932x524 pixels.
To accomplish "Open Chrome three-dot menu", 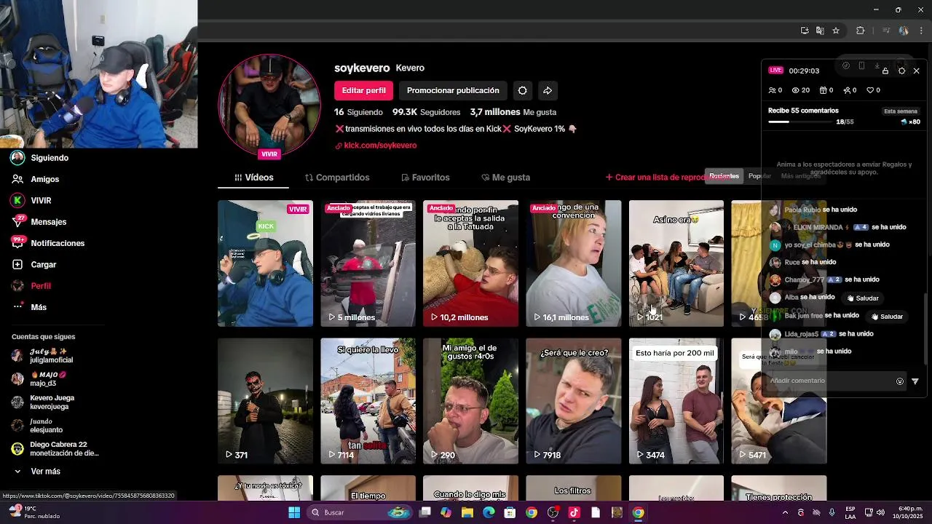I will [922, 31].
